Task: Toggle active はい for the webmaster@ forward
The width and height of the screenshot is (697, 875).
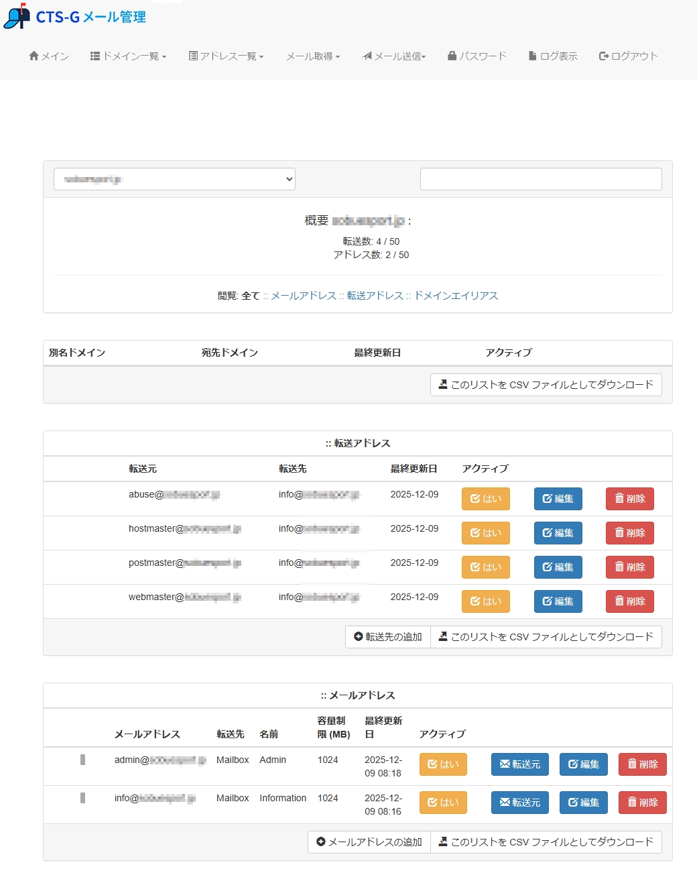Action: (x=485, y=601)
